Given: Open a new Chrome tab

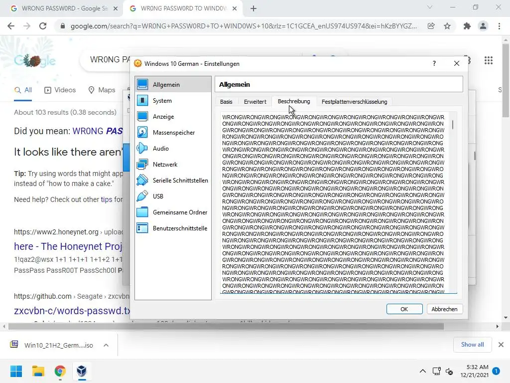Looking at the screenshot, I should click(254, 8).
